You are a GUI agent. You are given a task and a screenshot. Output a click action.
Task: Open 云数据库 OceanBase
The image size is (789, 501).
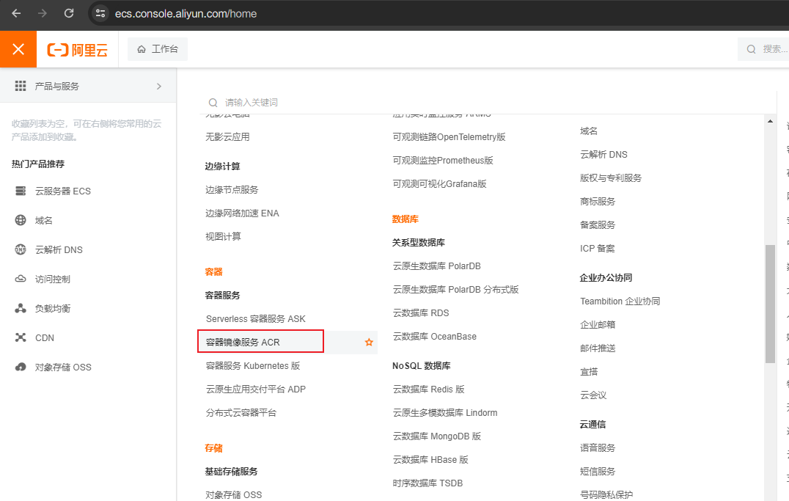coord(434,337)
